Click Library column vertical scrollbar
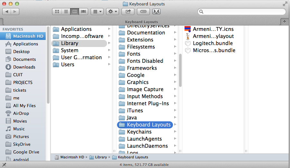This screenshot has height=168, width=290. 180,70
